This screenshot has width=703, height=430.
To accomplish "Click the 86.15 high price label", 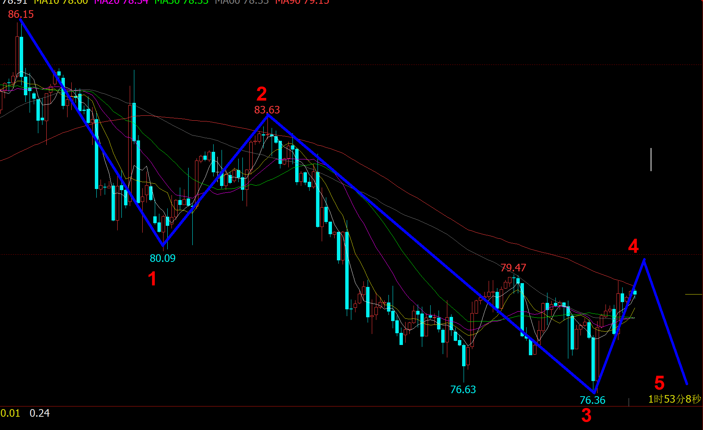I will tap(21, 14).
